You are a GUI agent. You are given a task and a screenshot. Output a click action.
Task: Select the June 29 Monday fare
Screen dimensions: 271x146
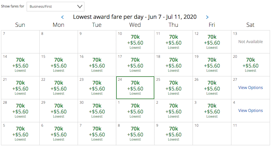(x=59, y=111)
